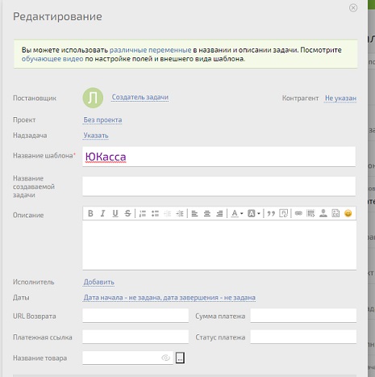Apply strikethrough formatting in description toolbar
The image size is (375, 377).
[x=127, y=213]
